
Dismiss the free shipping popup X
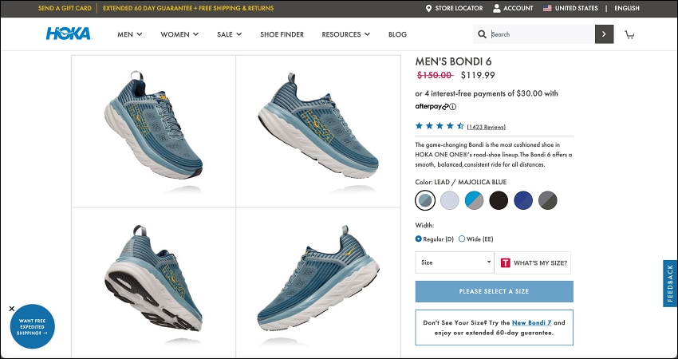pyautogui.click(x=12, y=309)
